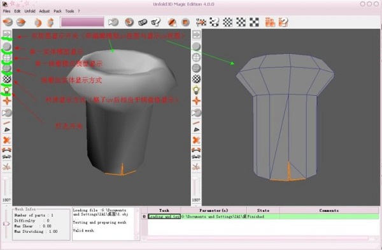Screen dimensions: 382x250
Task: Toggle the light bulb in right view
Action: pyautogui.click(x=196, y=90)
